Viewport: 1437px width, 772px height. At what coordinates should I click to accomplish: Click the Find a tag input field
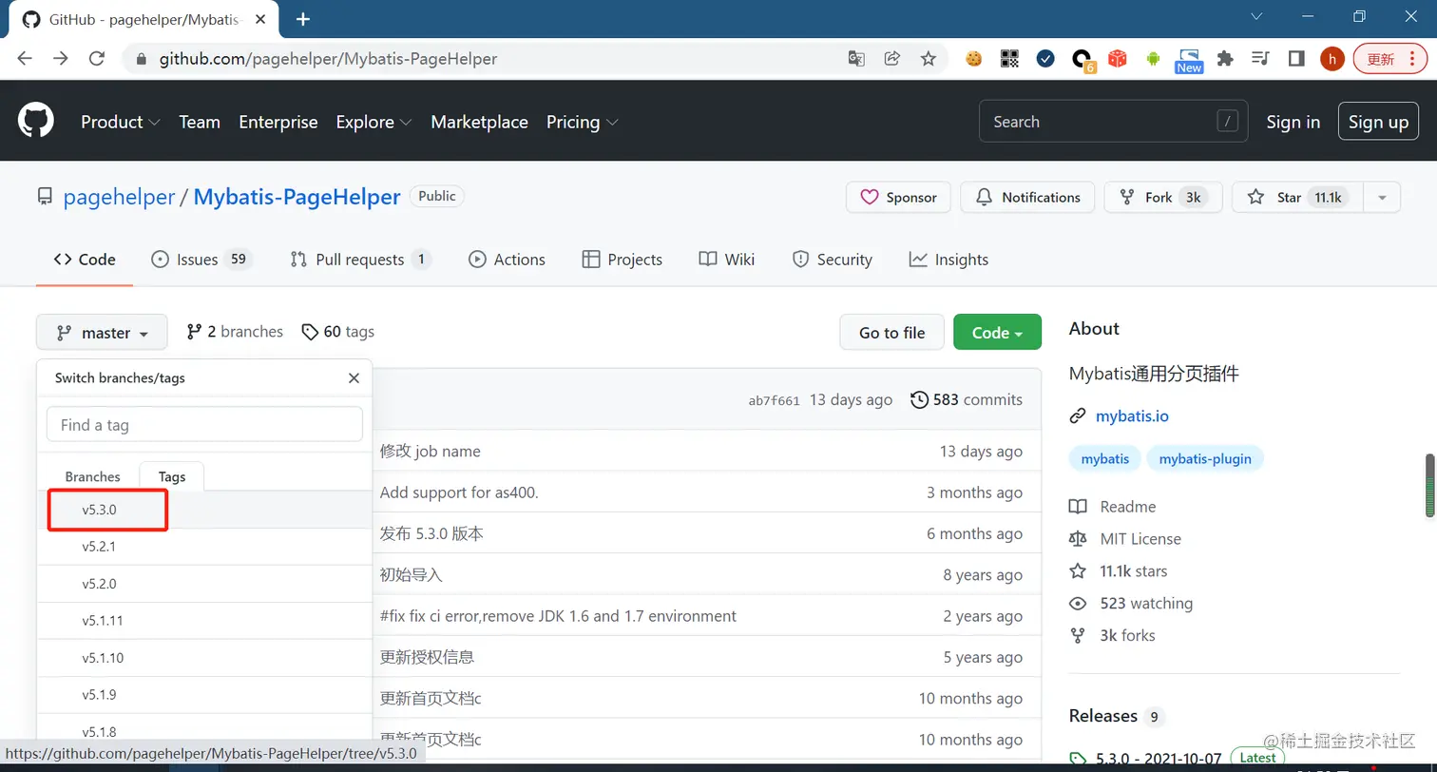204,424
